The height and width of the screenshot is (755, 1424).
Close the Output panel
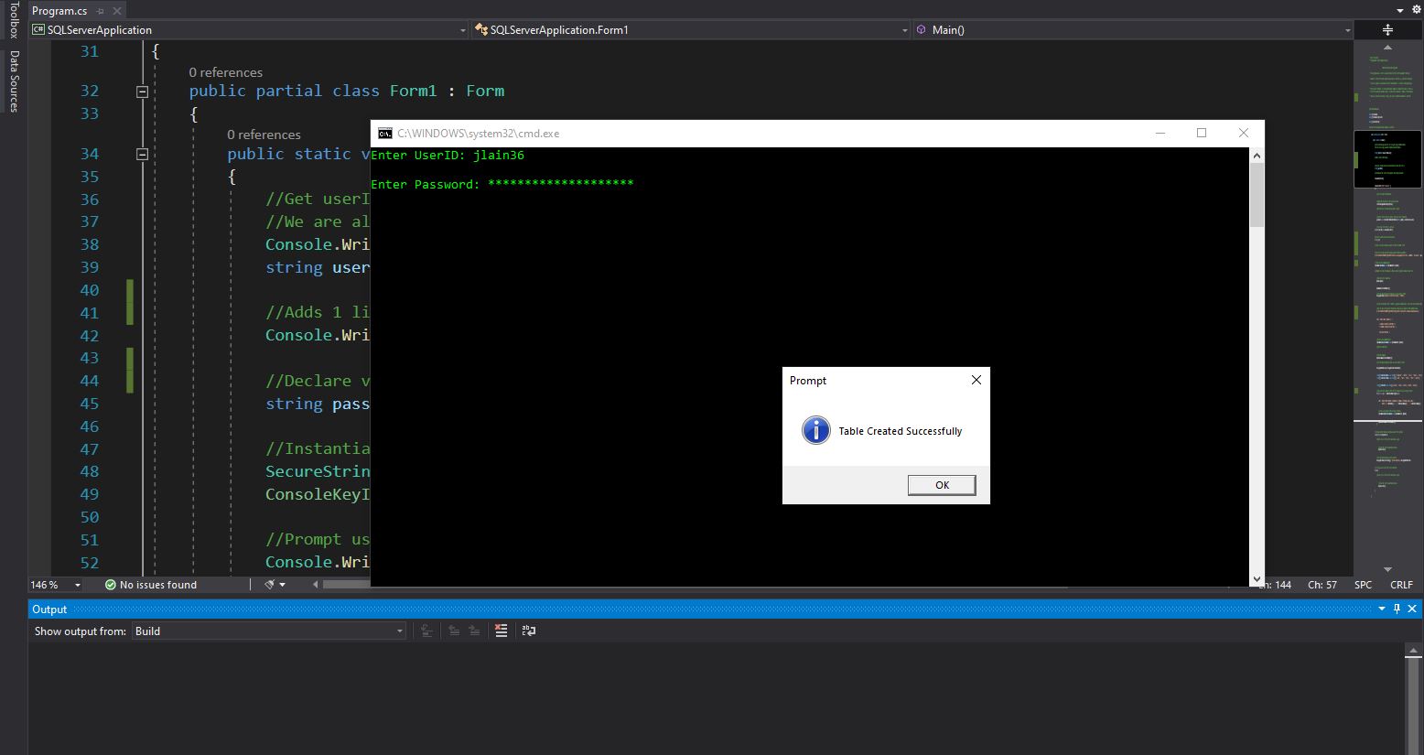(x=1413, y=609)
